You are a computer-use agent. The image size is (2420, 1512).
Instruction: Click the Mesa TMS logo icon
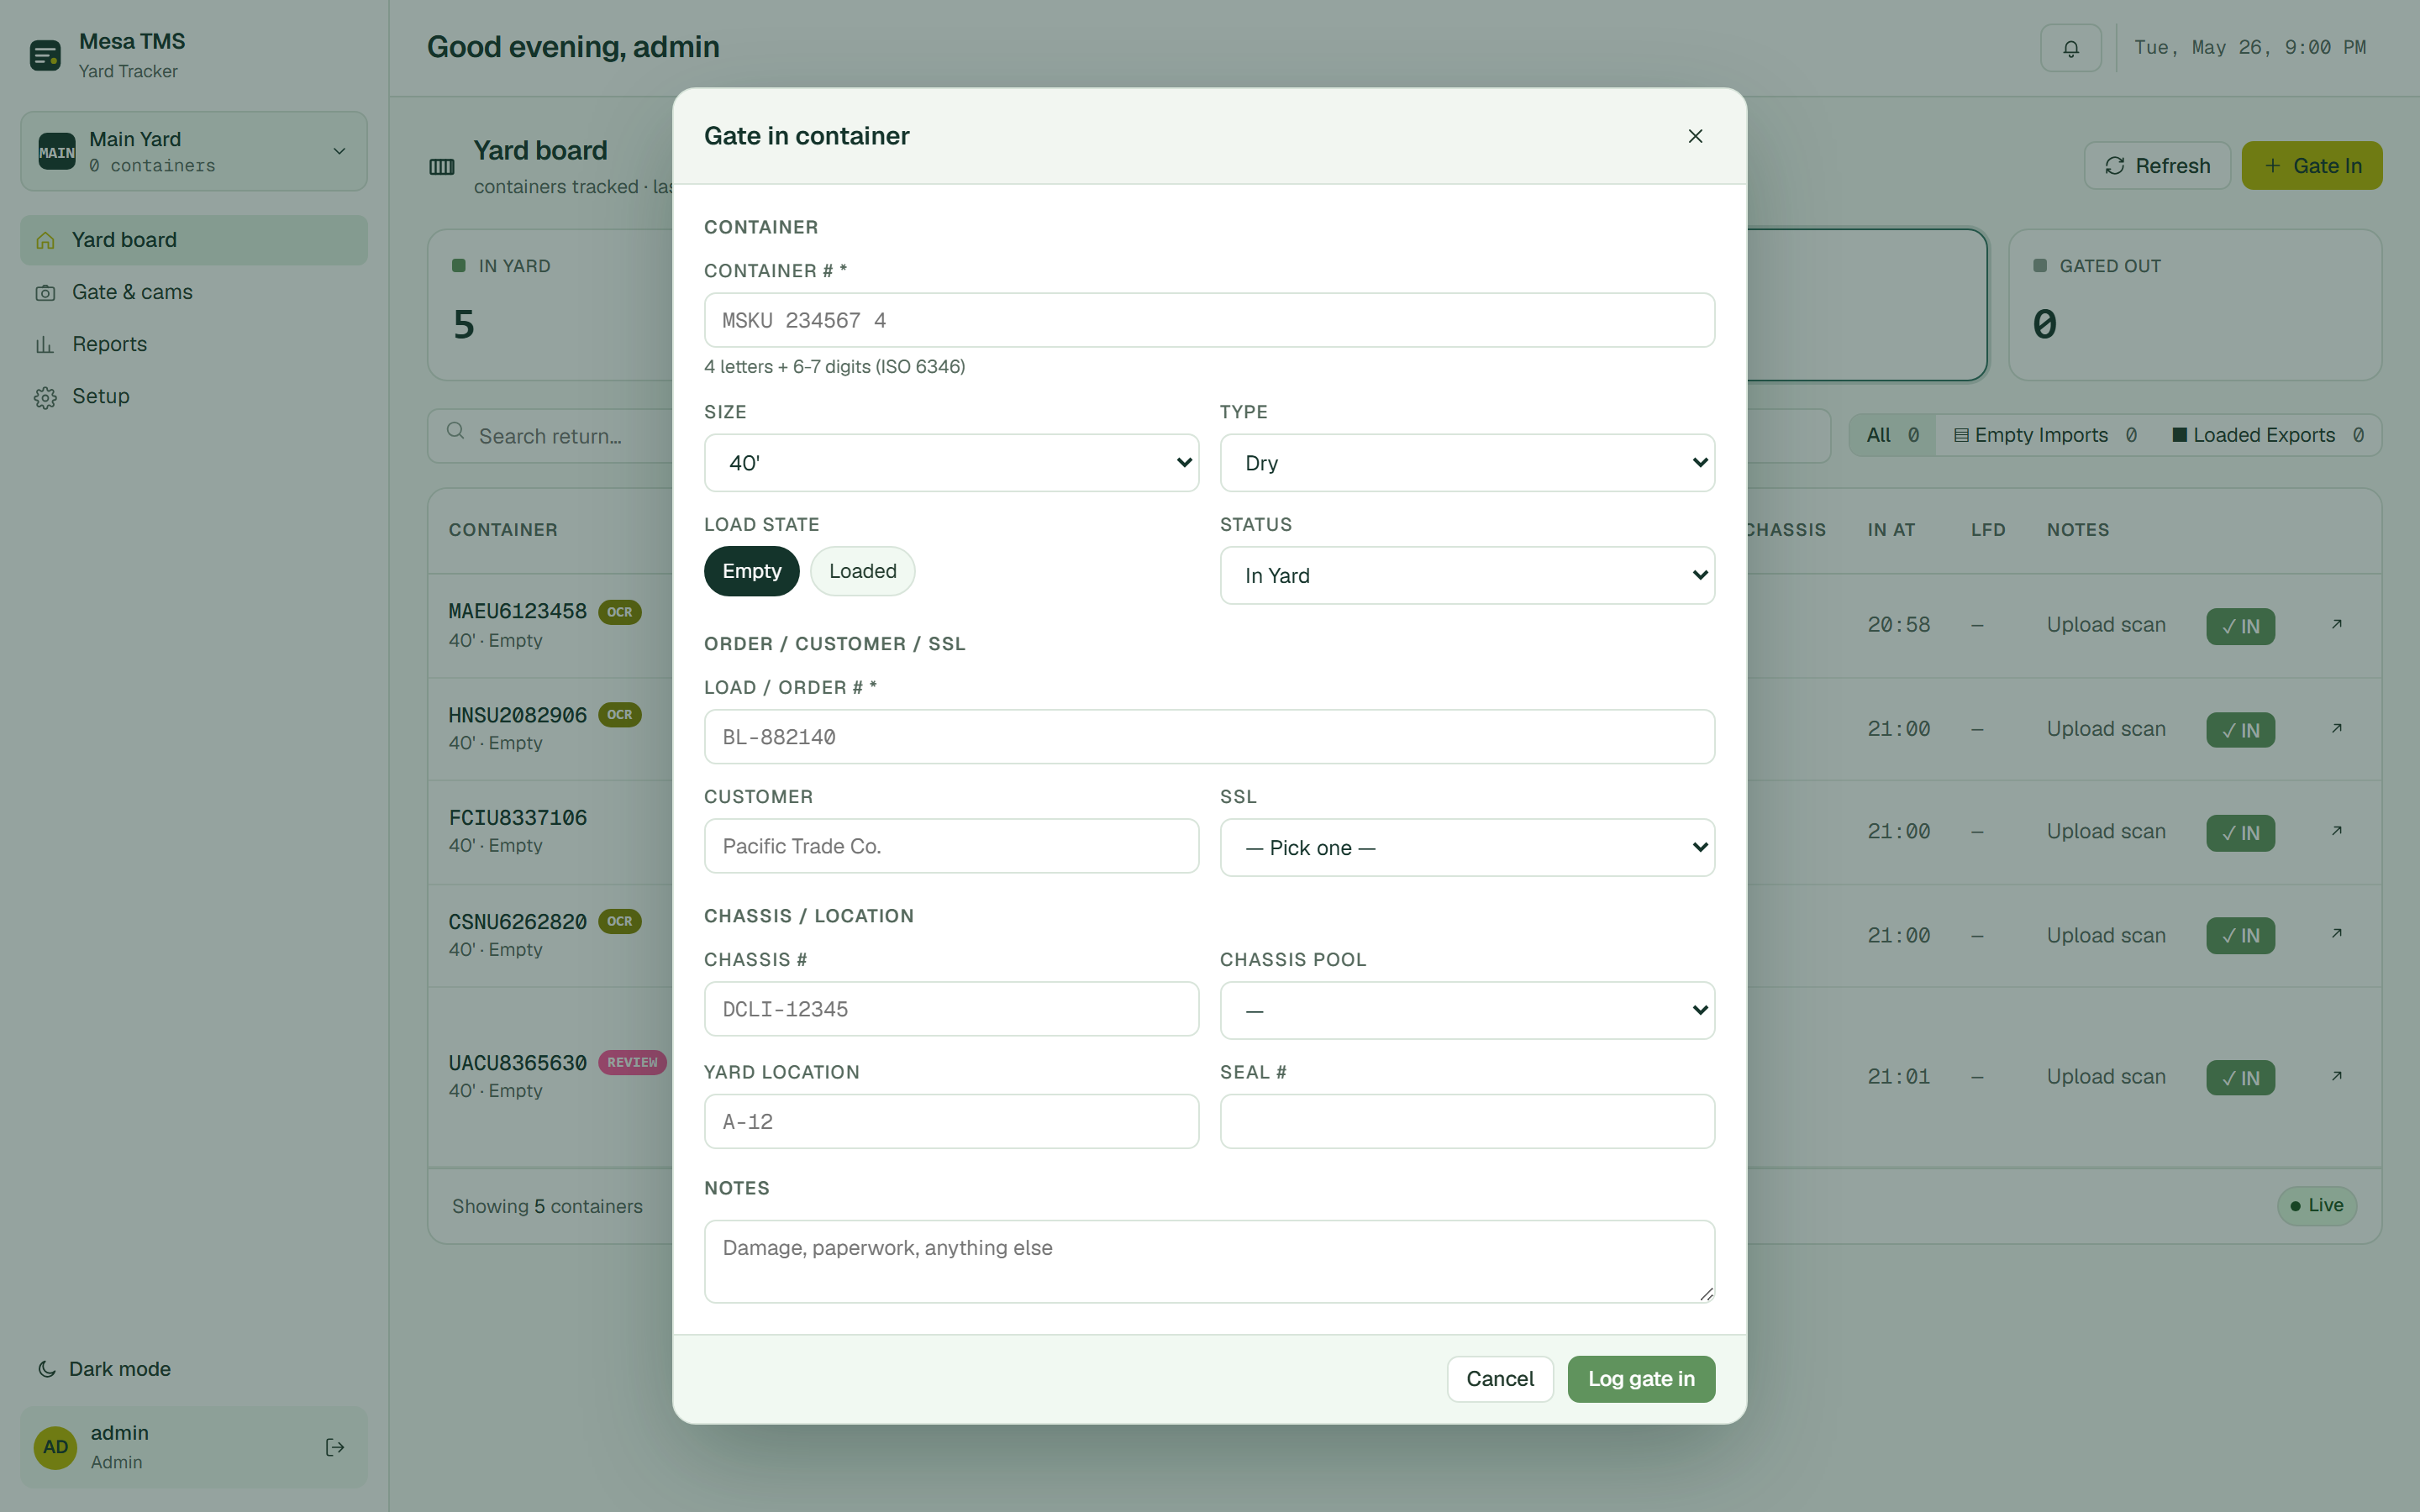coord(45,55)
